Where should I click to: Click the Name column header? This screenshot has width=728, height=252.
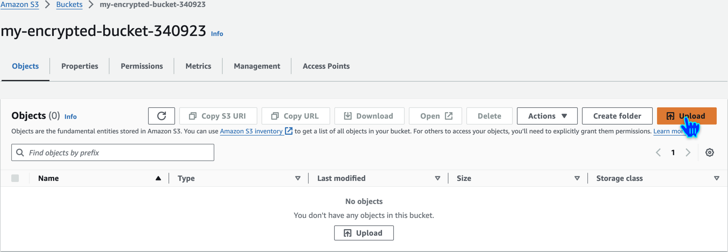point(48,178)
